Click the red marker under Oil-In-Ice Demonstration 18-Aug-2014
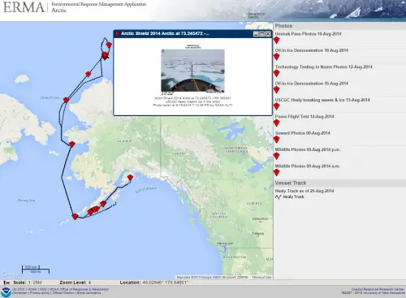Viewport: 406px width, 298px height. (276, 57)
